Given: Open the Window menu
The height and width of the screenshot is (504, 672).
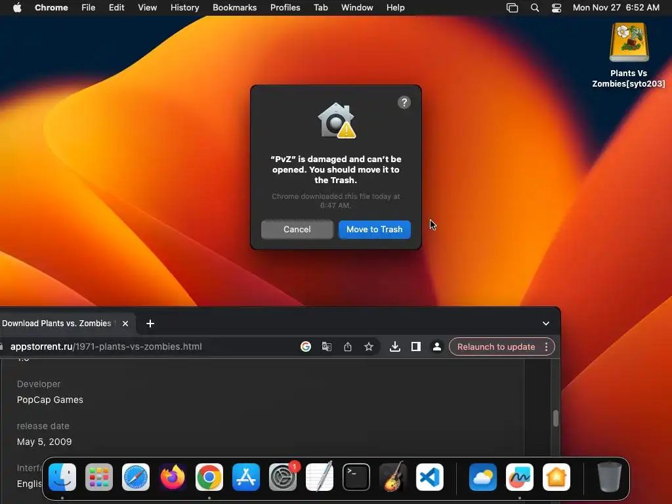Looking at the screenshot, I should (x=357, y=8).
